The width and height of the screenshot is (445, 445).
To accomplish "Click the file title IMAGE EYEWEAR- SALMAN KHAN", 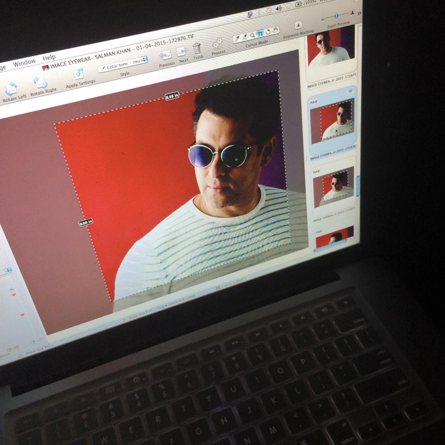I will tap(91, 58).
